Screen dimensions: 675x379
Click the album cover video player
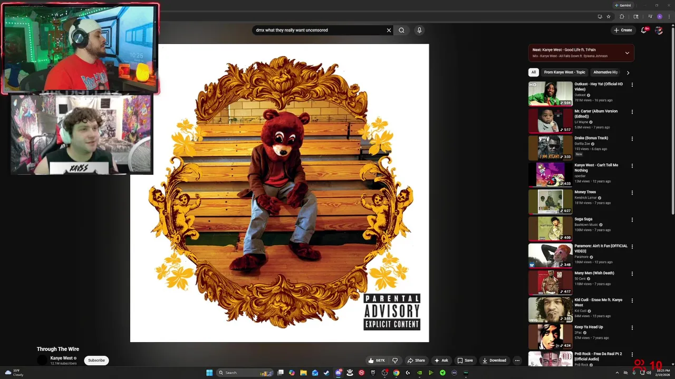pos(279,193)
